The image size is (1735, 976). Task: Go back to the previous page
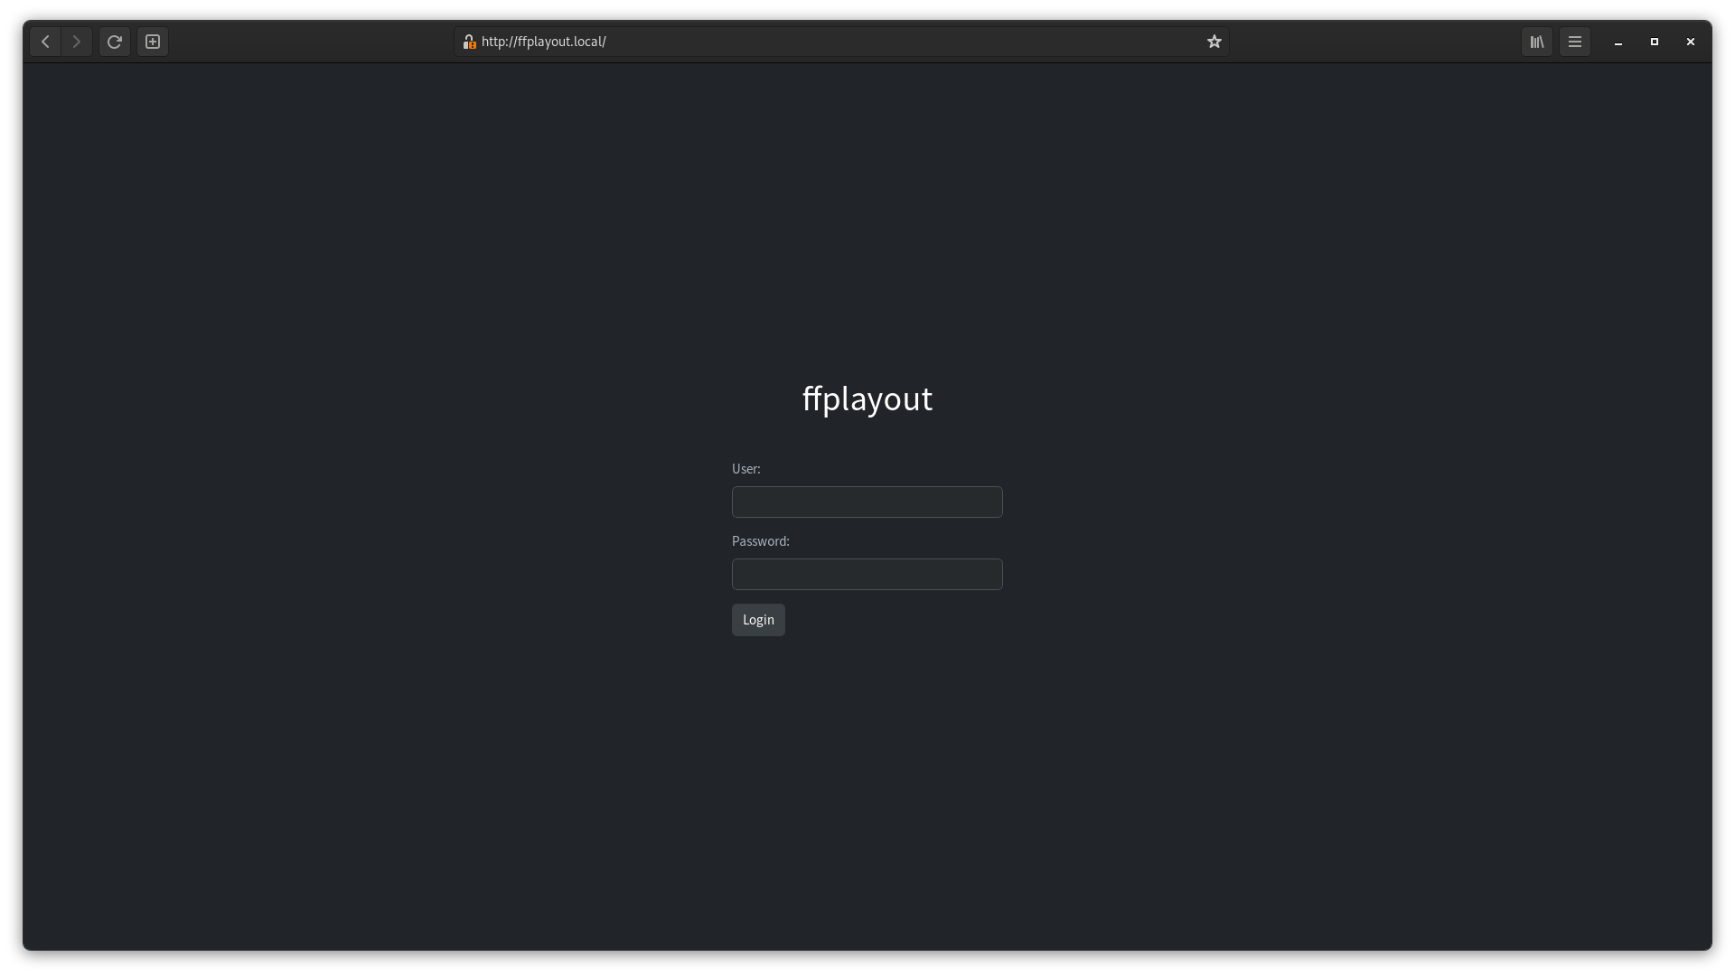(x=45, y=42)
